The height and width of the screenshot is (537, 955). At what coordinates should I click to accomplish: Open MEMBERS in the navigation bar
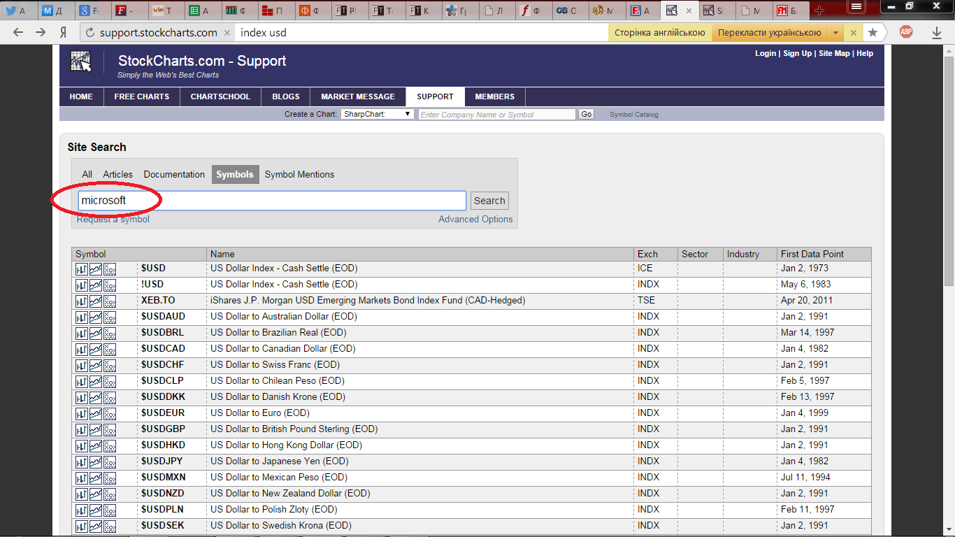point(495,96)
